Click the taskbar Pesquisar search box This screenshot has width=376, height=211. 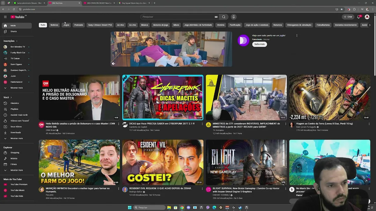pyautogui.click(x=149, y=207)
